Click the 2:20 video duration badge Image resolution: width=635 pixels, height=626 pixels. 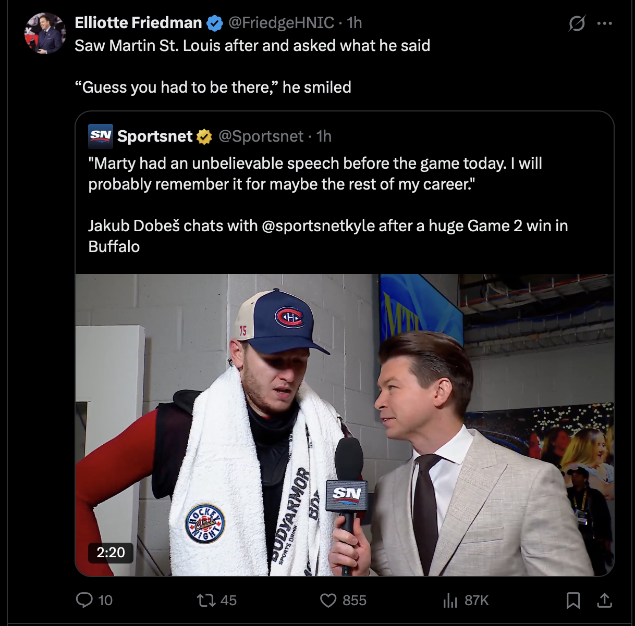point(111,553)
